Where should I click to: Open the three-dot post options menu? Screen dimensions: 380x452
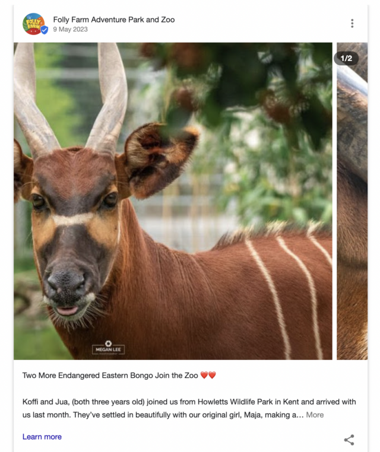(x=352, y=23)
